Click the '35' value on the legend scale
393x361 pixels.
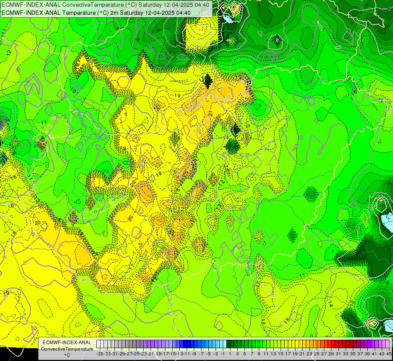352,354
